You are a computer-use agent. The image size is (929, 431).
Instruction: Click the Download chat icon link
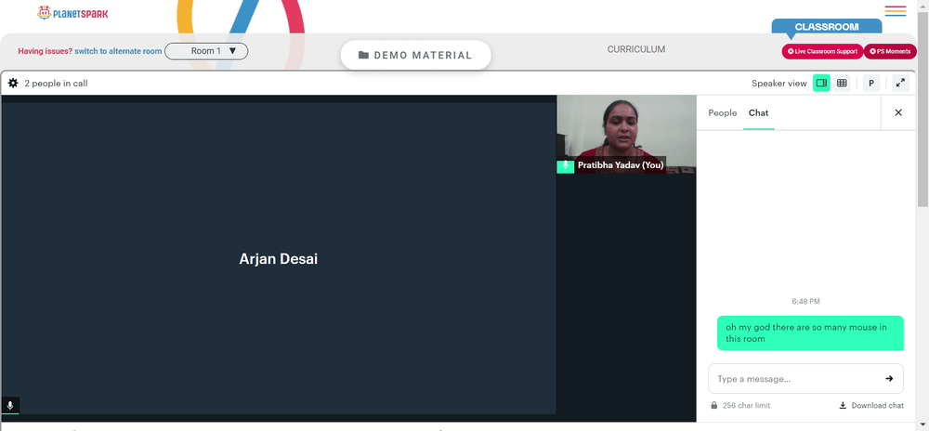point(871,406)
